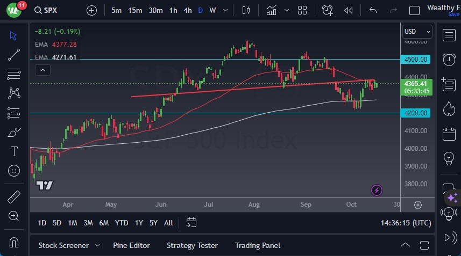Screen dimensions: 461x256
Task: Set the date range to YTD
Action: point(122,223)
